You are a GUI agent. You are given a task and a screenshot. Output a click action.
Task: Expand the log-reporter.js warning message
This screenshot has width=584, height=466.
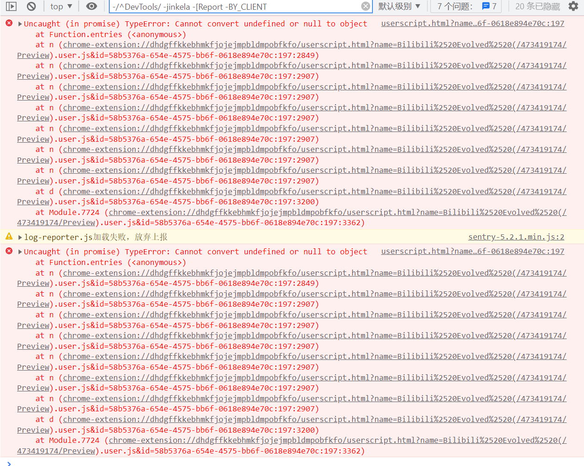(x=20, y=237)
